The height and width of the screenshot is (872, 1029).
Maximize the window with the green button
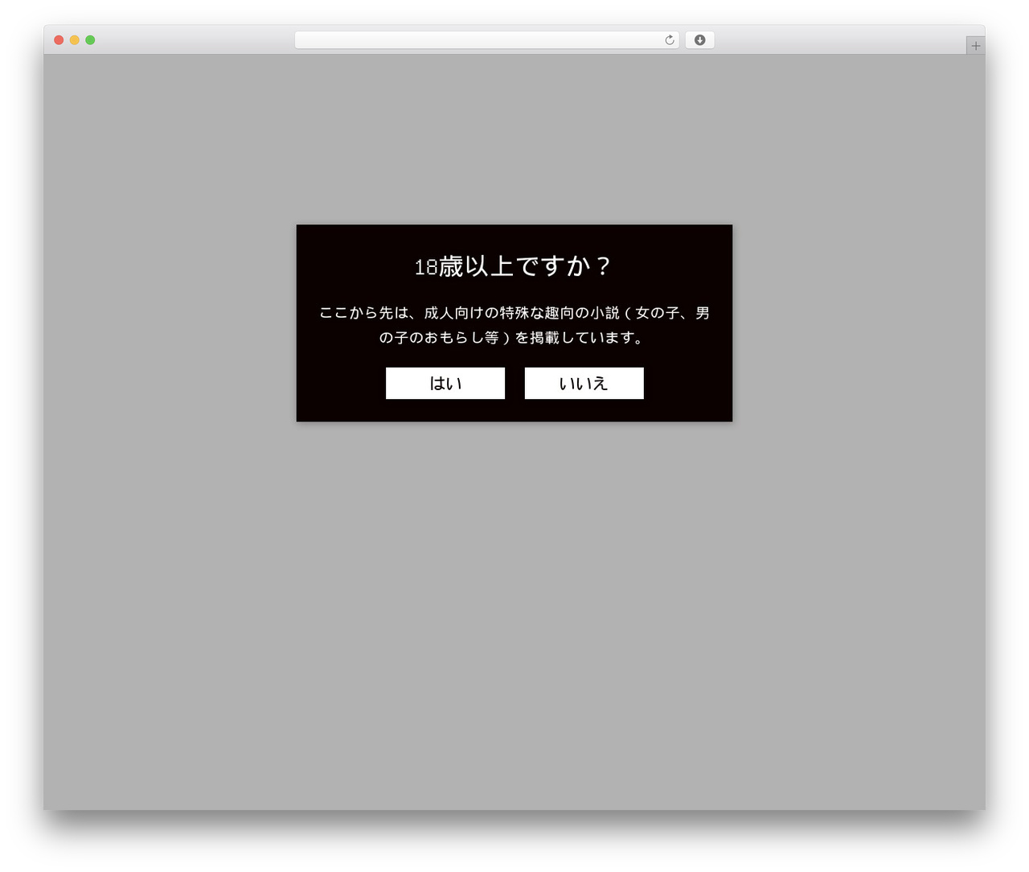pyautogui.click(x=90, y=40)
